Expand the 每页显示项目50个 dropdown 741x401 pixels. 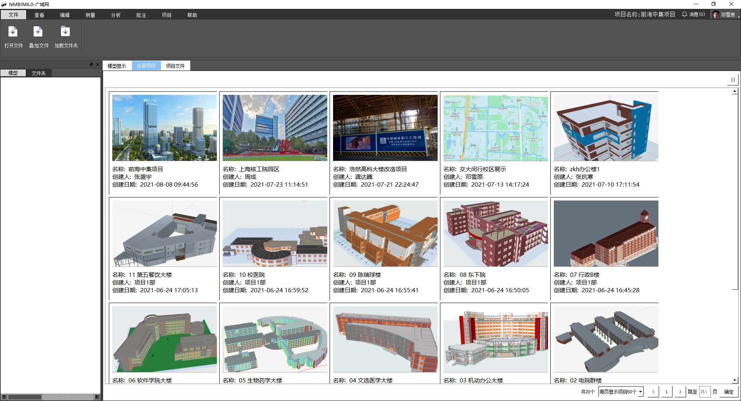click(640, 392)
